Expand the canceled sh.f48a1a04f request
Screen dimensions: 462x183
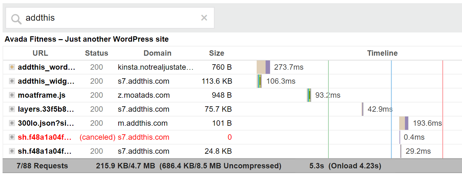click(12, 137)
